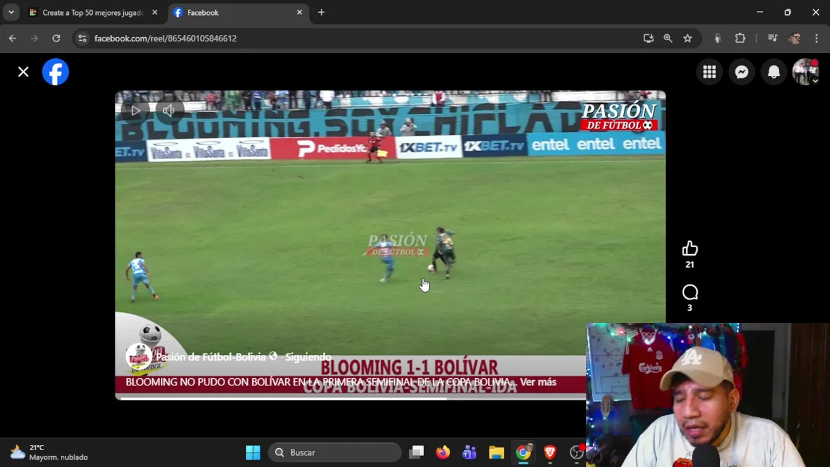Bookmark this page with the star
830x467 pixels.
tap(687, 38)
